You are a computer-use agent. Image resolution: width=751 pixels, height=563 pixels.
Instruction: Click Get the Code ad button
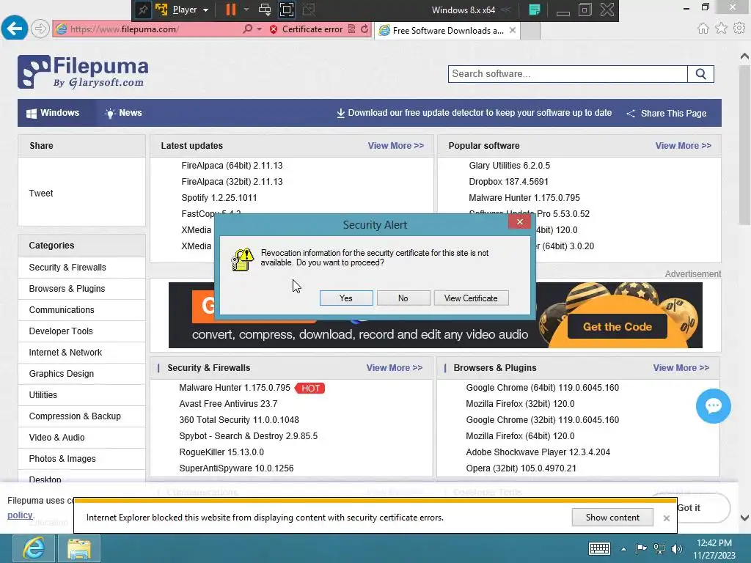click(618, 326)
